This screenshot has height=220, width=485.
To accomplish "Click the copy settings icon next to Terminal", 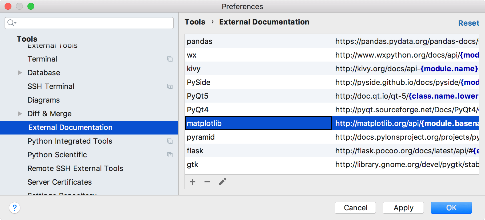I will [x=170, y=59].
